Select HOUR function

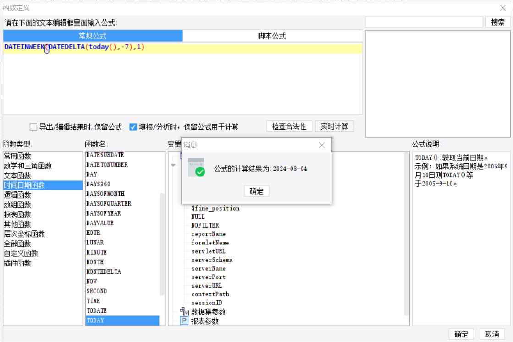[122, 233]
